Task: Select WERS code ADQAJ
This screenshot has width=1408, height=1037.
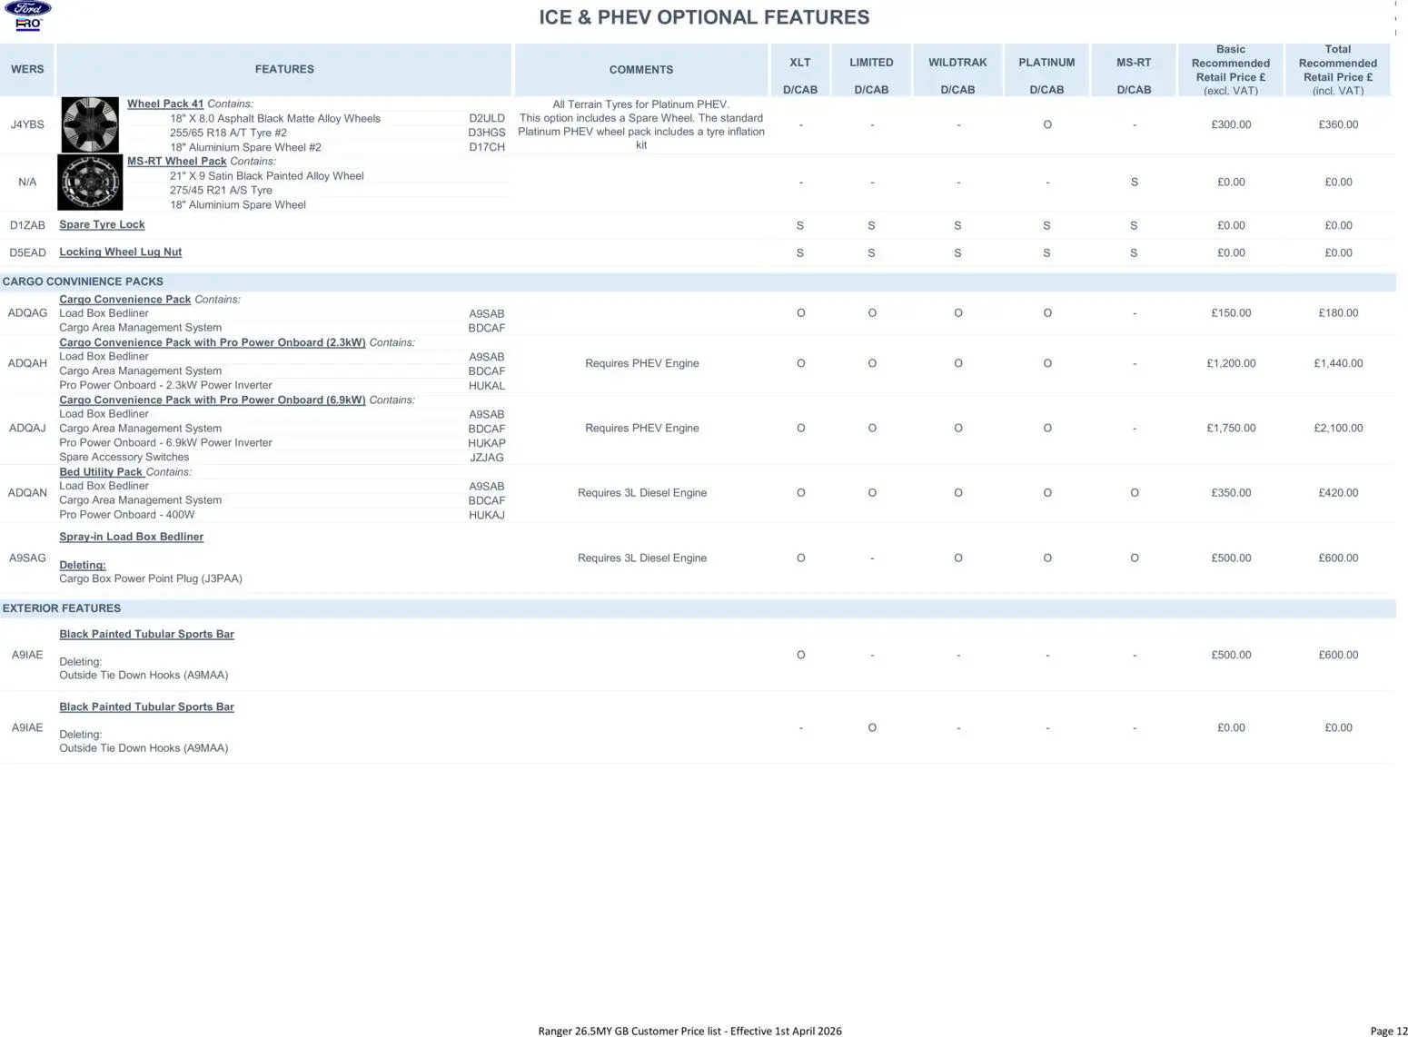Action: pos(27,428)
